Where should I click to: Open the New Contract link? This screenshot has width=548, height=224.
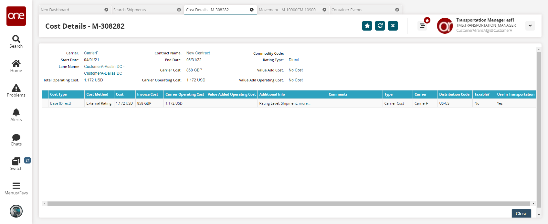point(198,53)
